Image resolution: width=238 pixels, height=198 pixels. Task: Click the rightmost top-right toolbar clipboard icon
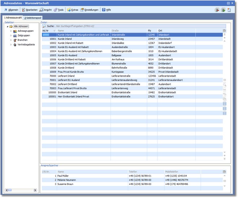tap(229, 10)
